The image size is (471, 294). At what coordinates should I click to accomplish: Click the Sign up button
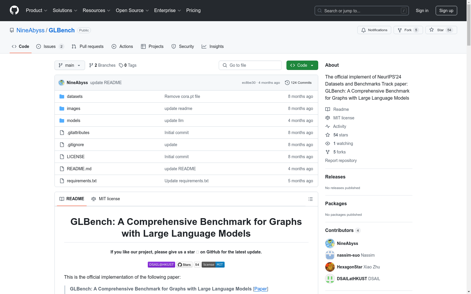pyautogui.click(x=446, y=11)
